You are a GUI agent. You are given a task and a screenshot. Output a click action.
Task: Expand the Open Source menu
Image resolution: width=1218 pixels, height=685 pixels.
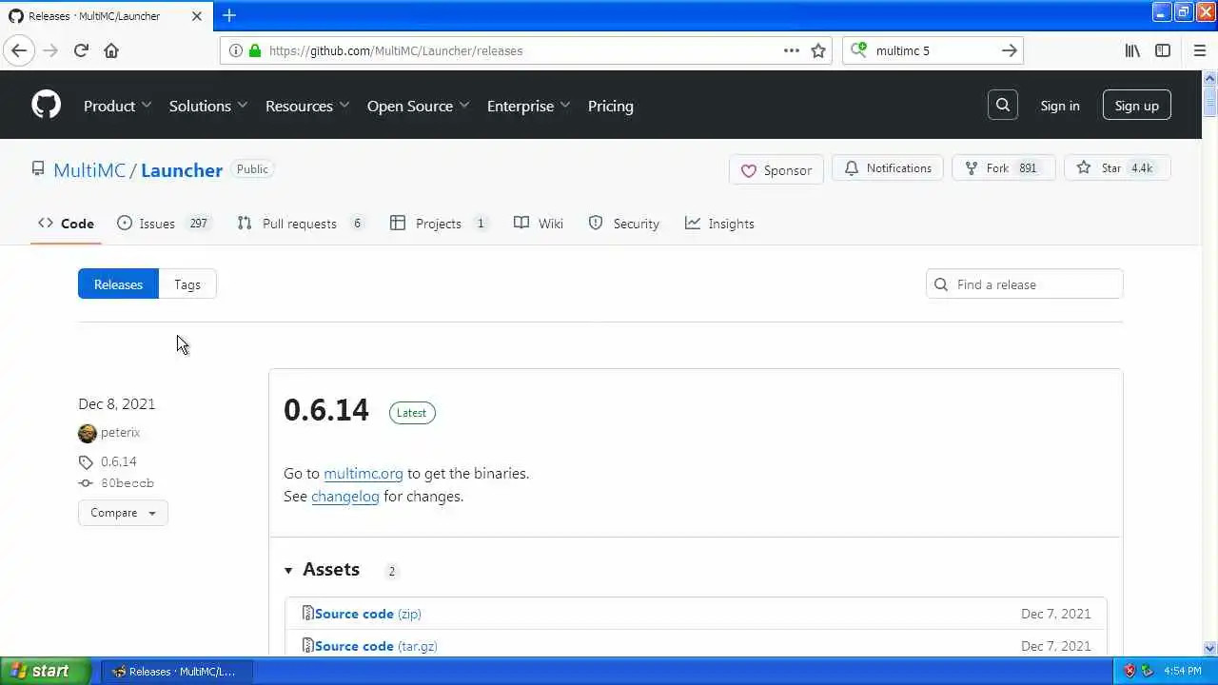(x=419, y=106)
